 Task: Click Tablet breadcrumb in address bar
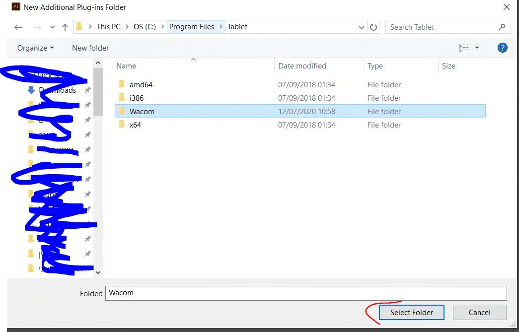coord(237,27)
